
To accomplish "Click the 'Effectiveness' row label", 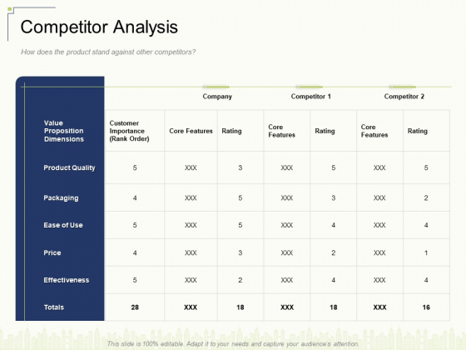I will coord(67,280).
